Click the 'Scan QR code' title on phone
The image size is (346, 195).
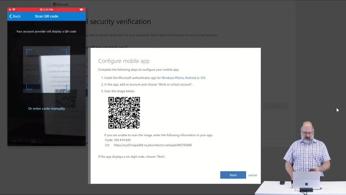click(46, 16)
